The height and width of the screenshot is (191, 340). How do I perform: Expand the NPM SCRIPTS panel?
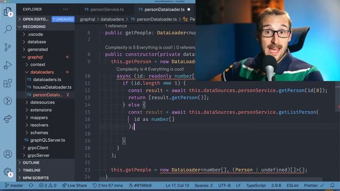click(46, 178)
